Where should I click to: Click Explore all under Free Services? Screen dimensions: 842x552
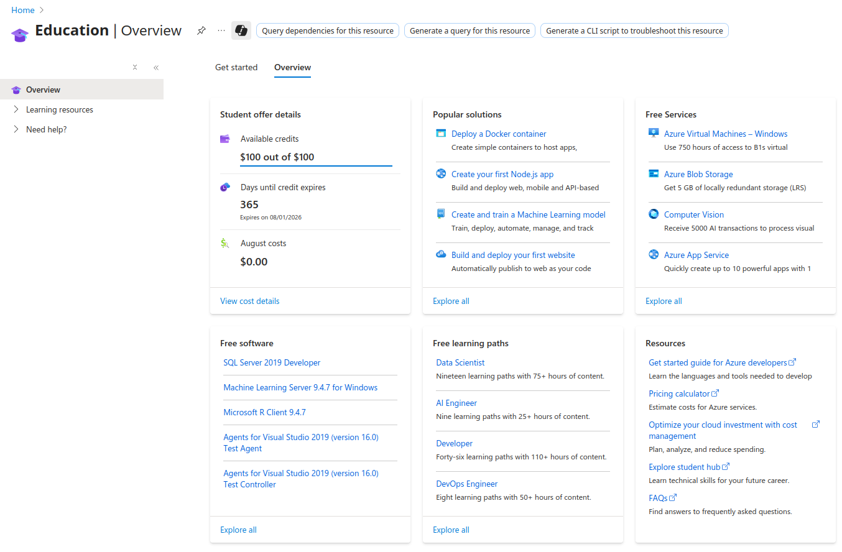664,301
